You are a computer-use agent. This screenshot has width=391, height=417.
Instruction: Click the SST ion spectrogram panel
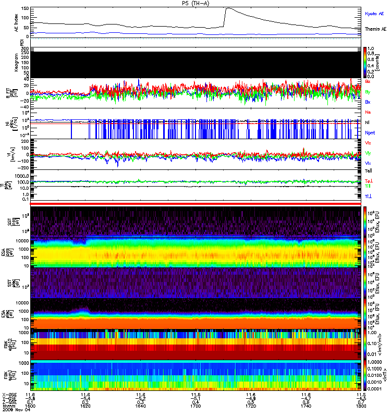click(x=195, y=222)
